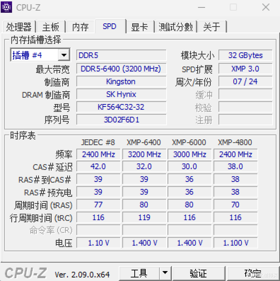
Task: Click the 77 tRAS cell
Action: tap(98, 205)
